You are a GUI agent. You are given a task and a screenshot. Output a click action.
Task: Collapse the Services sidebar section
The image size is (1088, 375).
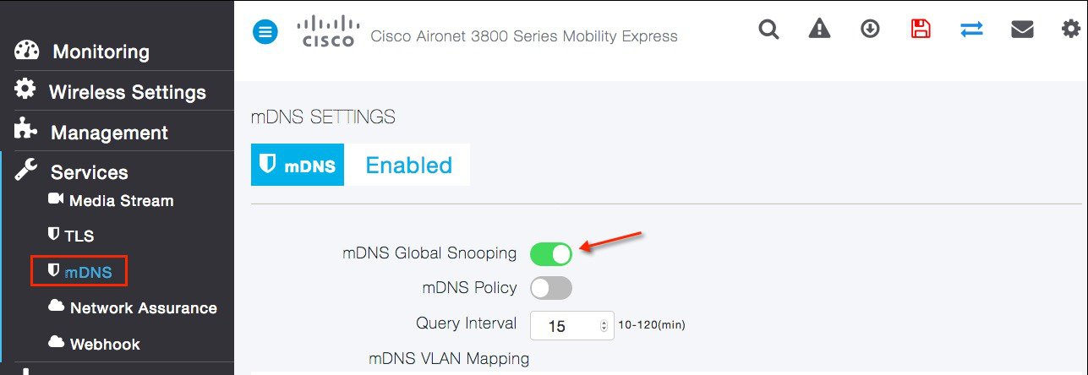(89, 172)
